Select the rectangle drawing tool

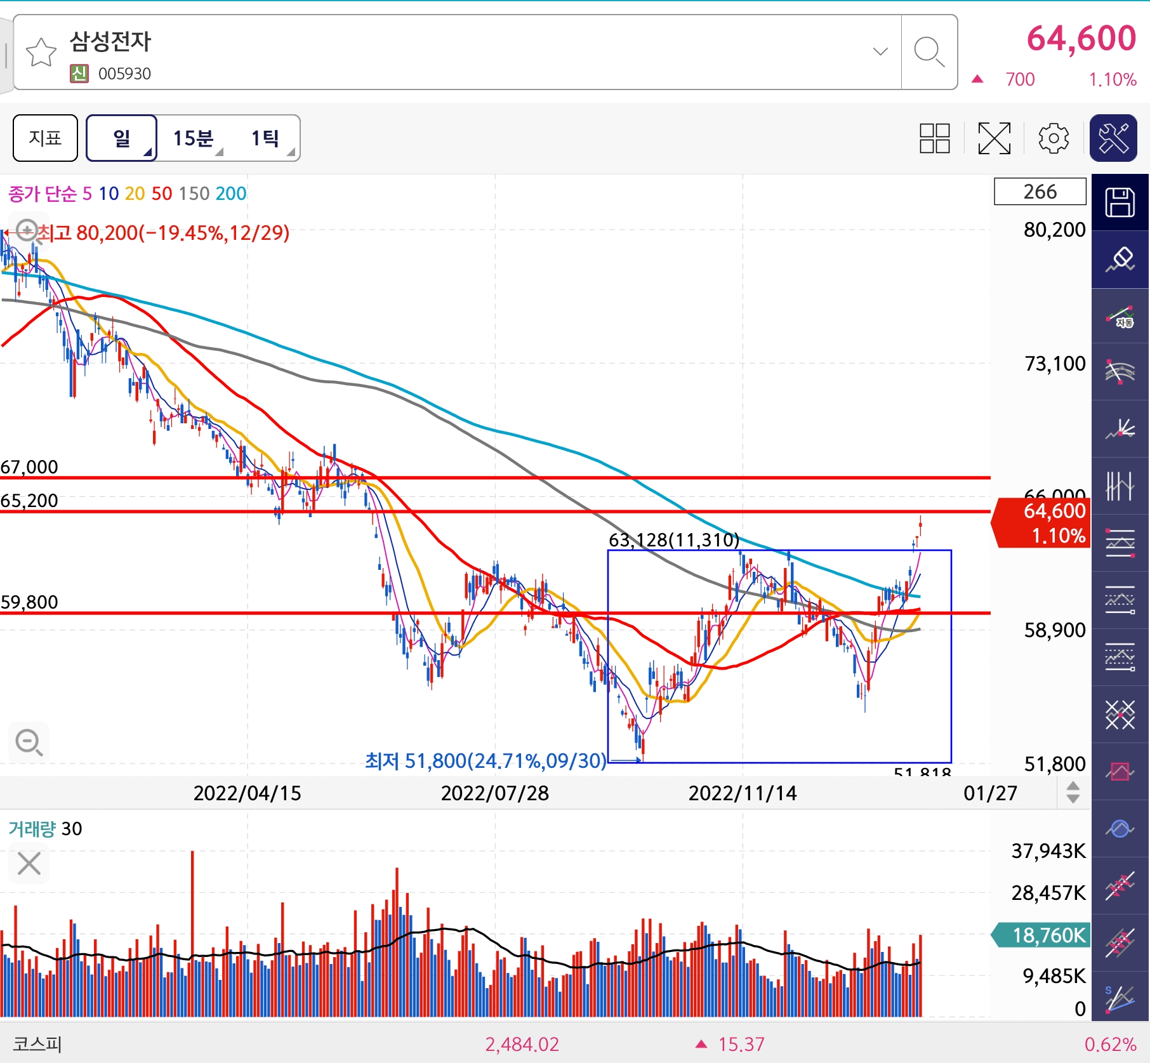point(1120,772)
